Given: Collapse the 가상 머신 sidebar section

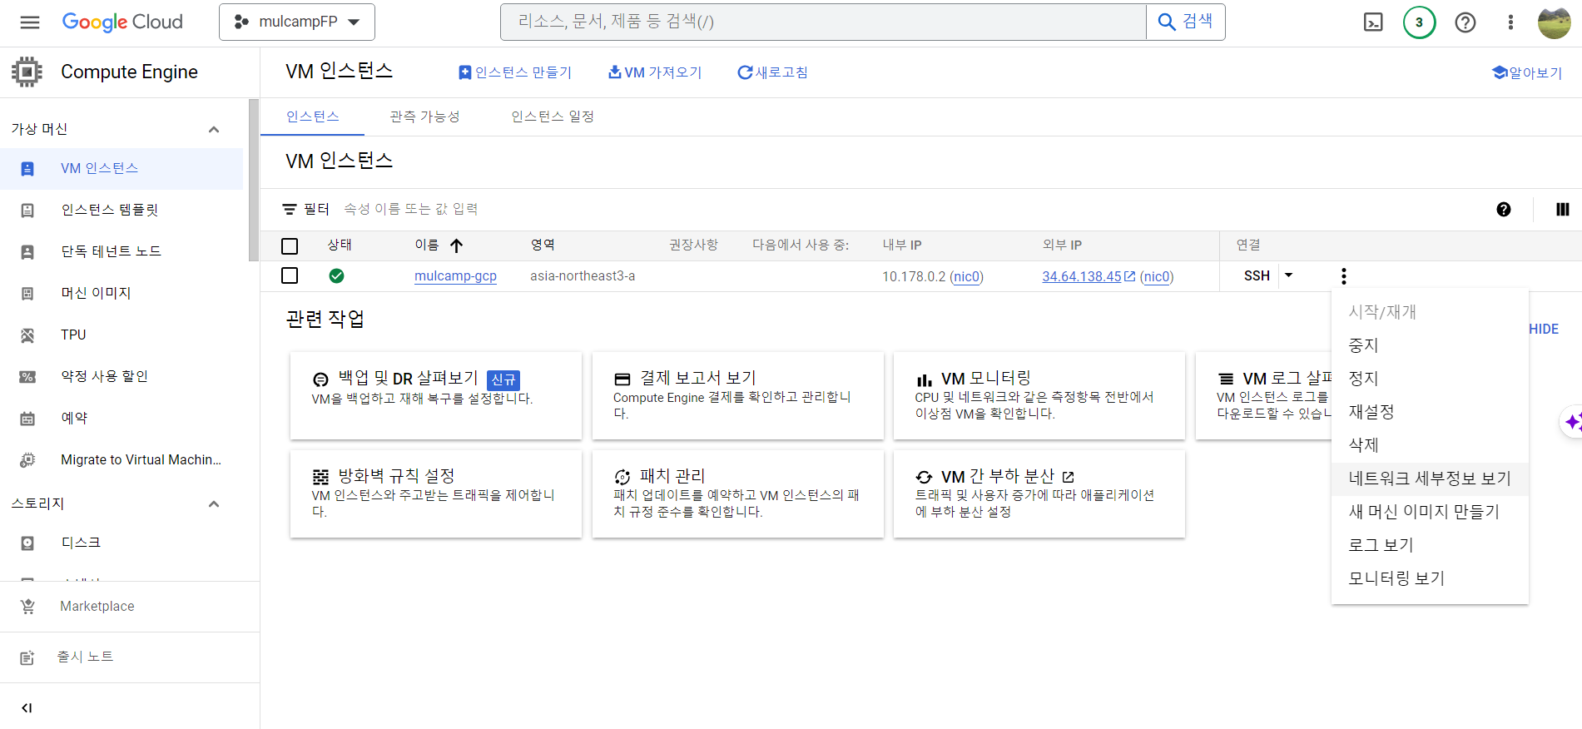Looking at the screenshot, I should pyautogui.click(x=214, y=129).
